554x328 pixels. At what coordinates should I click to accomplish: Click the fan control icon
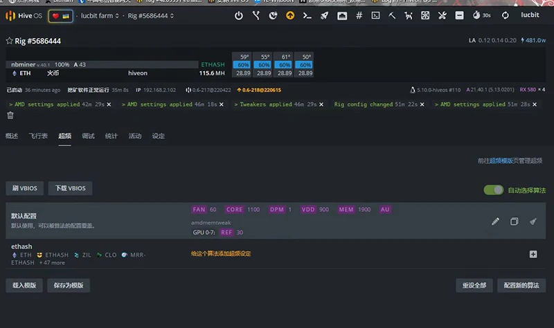tap(427, 15)
